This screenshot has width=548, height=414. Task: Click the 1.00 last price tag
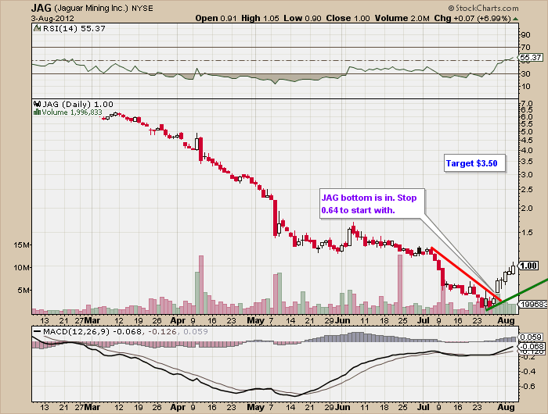[x=528, y=266]
